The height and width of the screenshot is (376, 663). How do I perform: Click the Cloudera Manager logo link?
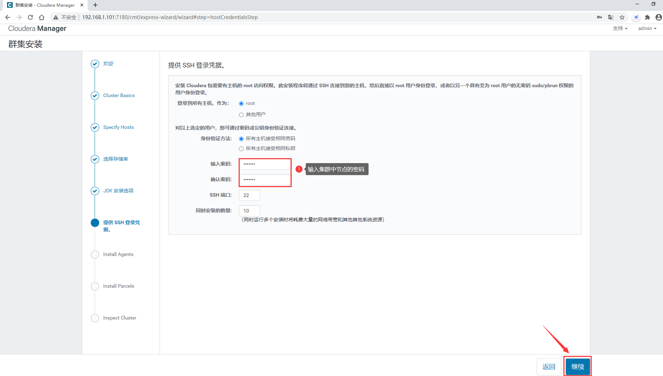[x=37, y=29]
